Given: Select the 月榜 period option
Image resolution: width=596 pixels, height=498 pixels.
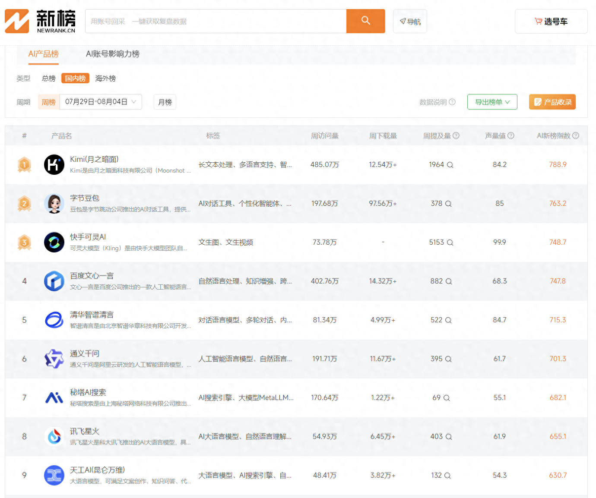Looking at the screenshot, I should (165, 102).
